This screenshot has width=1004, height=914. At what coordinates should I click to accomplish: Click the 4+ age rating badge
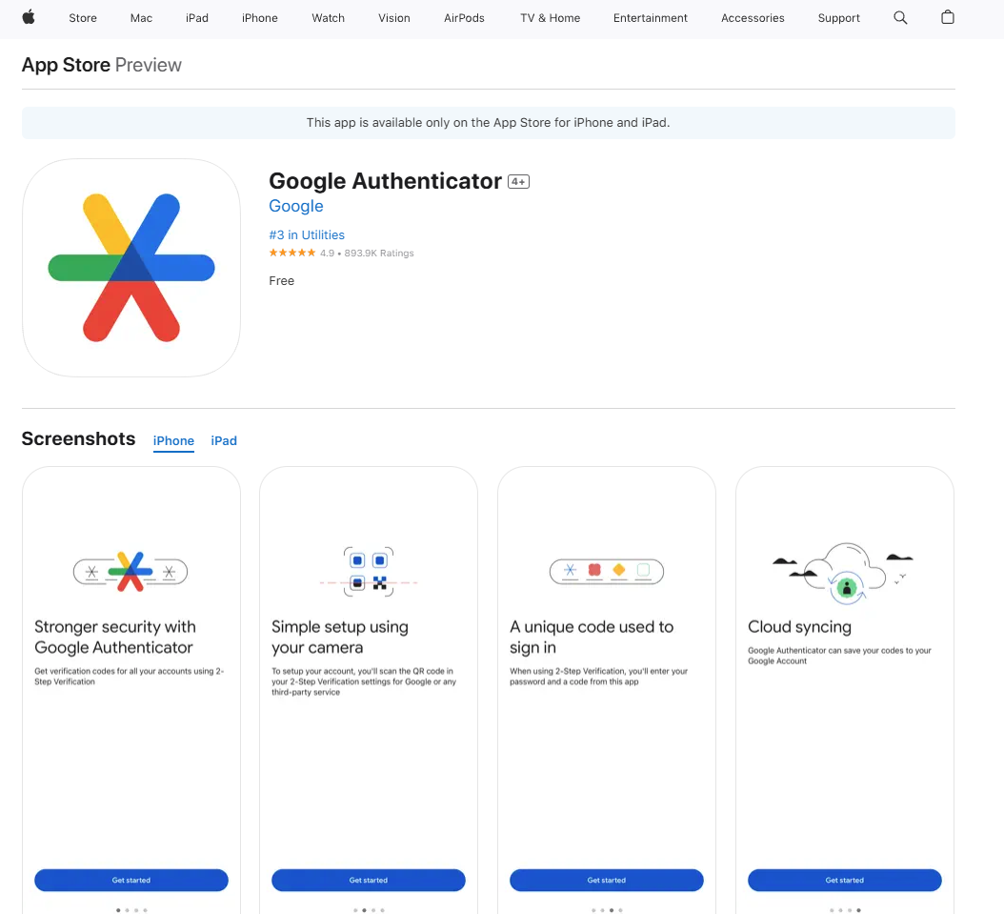click(x=518, y=182)
